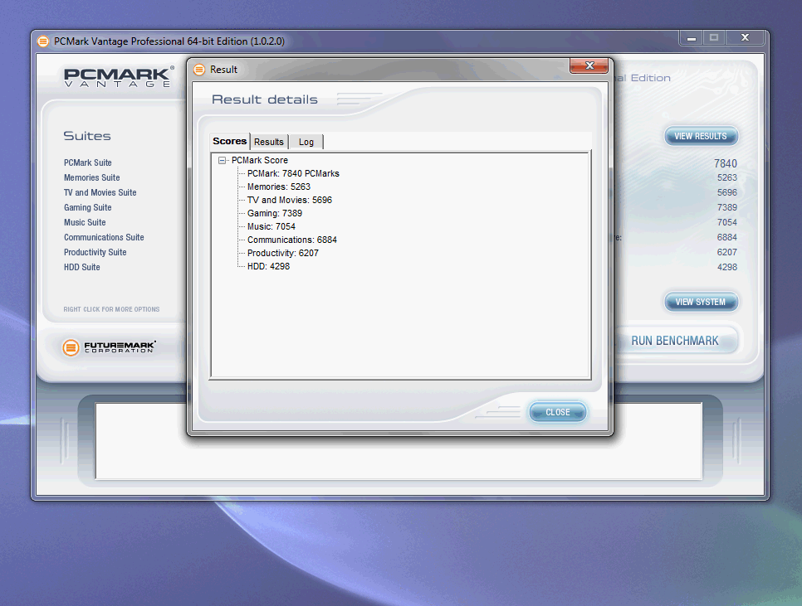This screenshot has height=606, width=802.
Task: Select Gaming Suite in Suites list
Action: pos(87,207)
